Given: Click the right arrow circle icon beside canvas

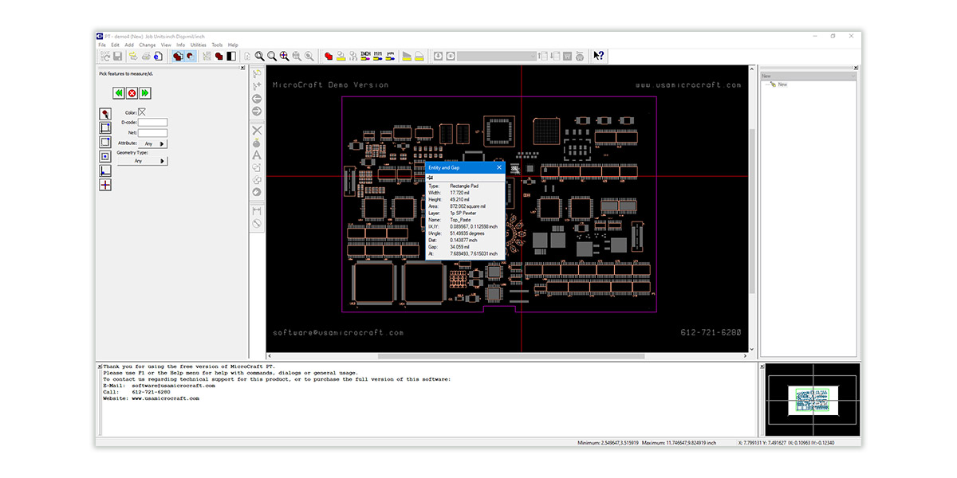Looking at the screenshot, I should tap(257, 111).
